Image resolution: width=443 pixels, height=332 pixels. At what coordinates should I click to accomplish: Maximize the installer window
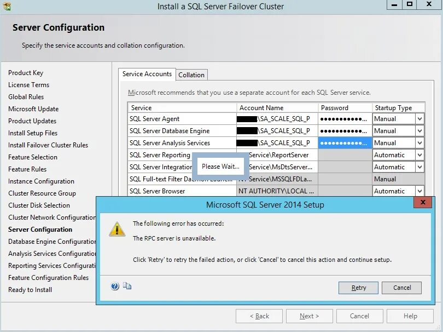pos(410,5)
